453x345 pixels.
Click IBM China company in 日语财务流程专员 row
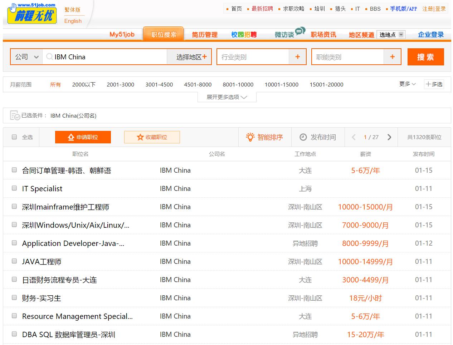(x=175, y=280)
